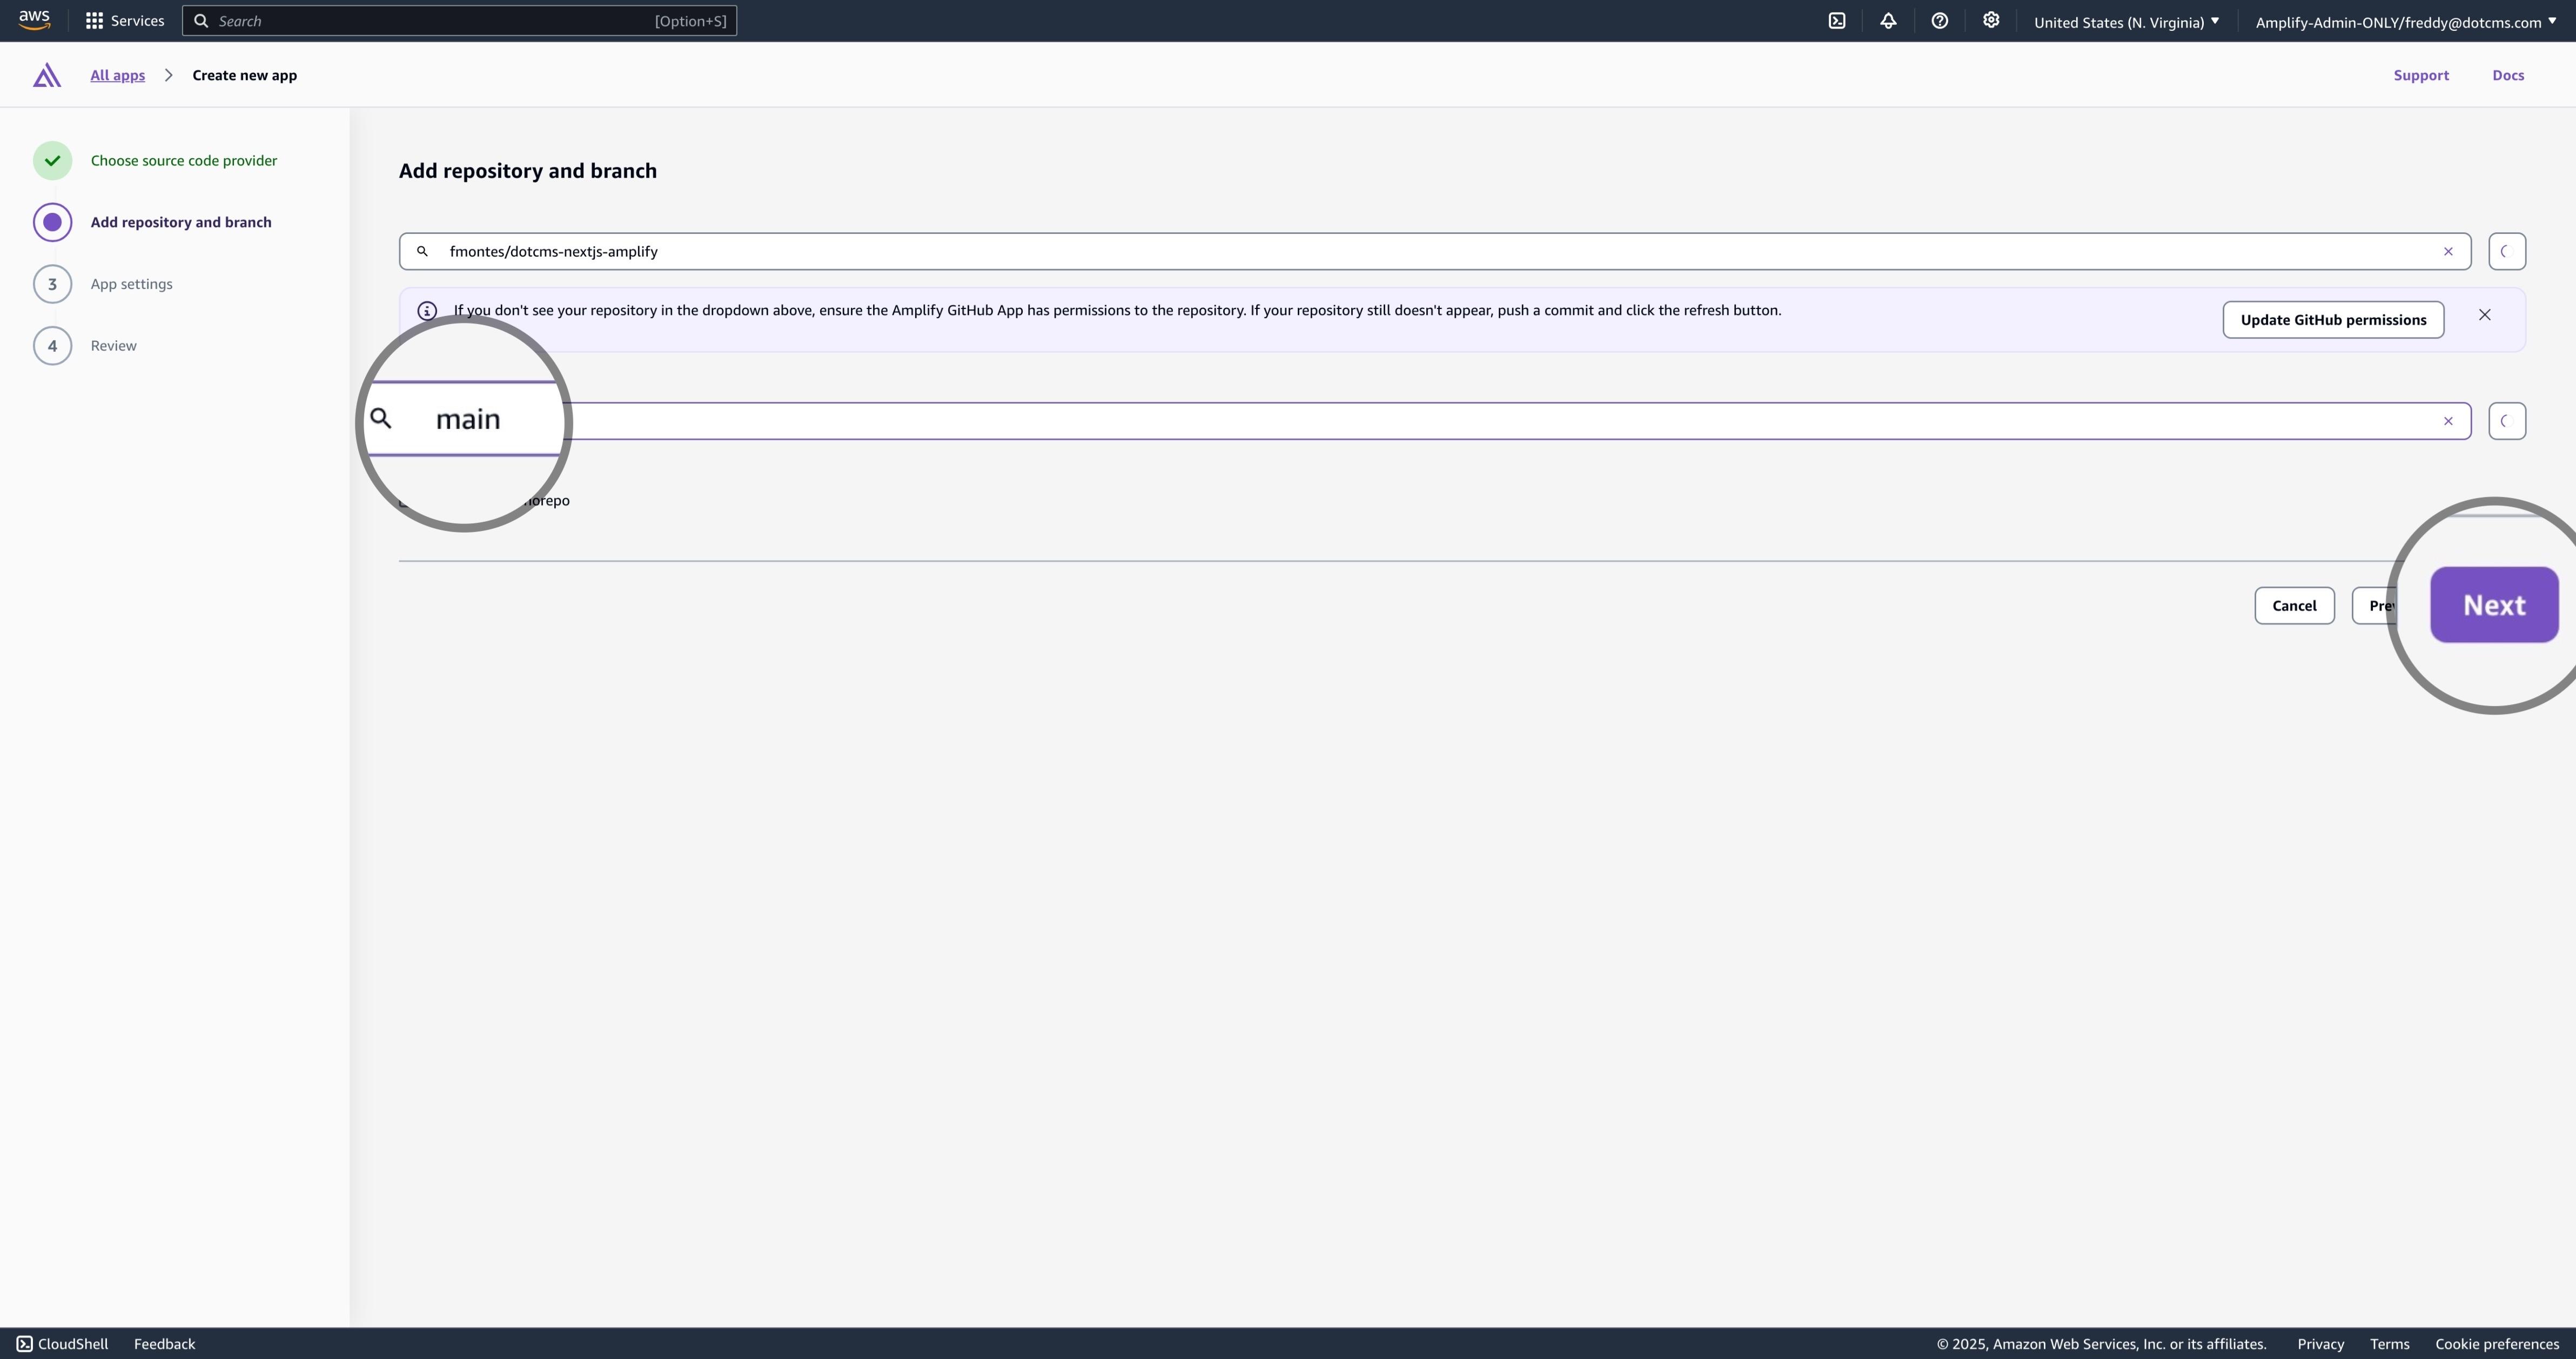2576x1359 pixels.
Task: Clear the fmontes/dotcms-nextjs-amplify repository field
Action: pos(2449,251)
